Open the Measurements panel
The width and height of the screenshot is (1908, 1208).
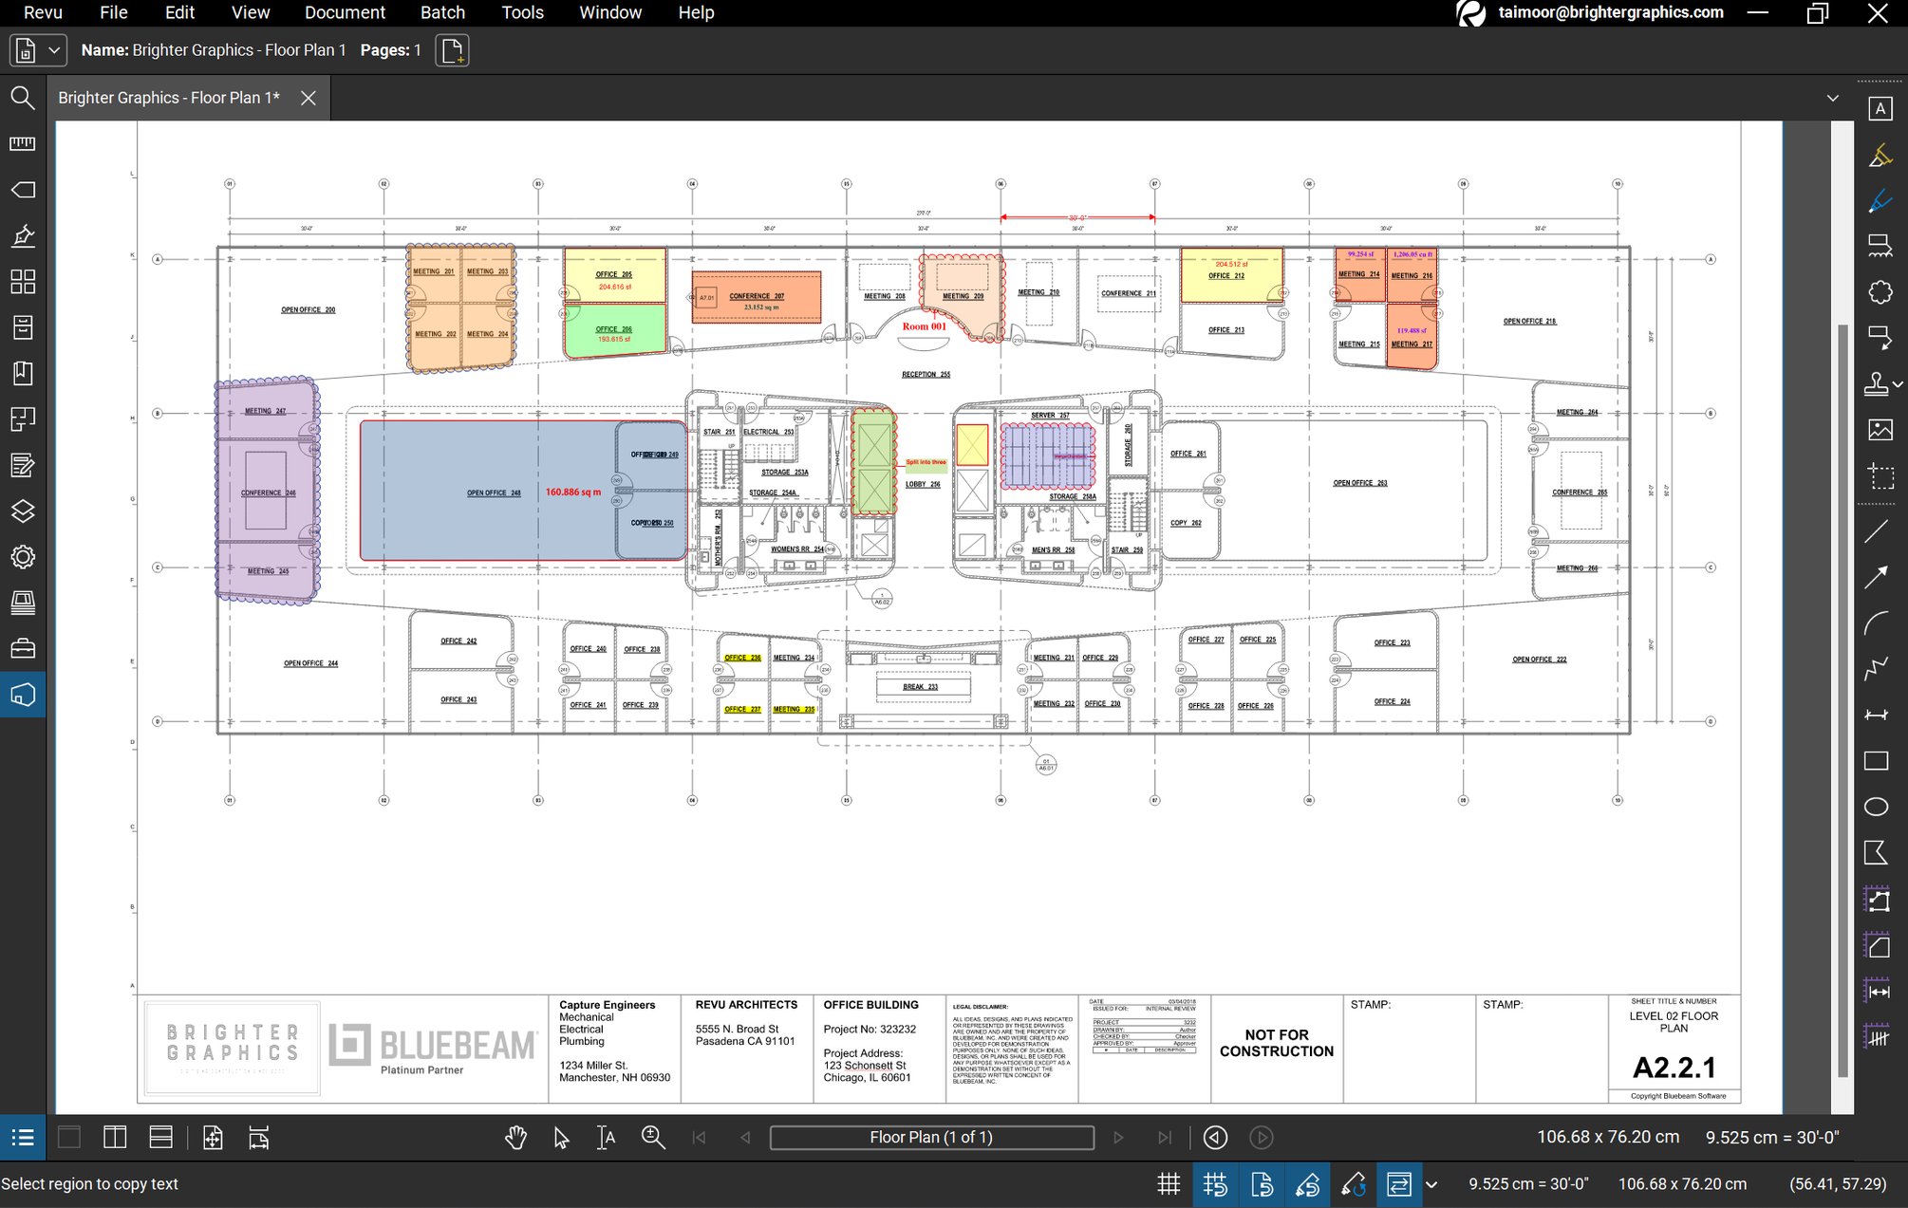[x=23, y=143]
